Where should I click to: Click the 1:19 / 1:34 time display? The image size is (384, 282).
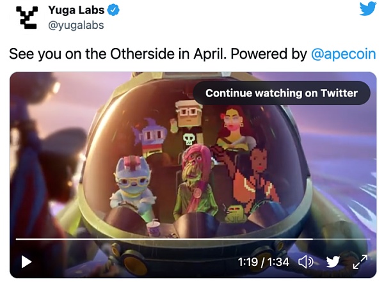click(264, 262)
